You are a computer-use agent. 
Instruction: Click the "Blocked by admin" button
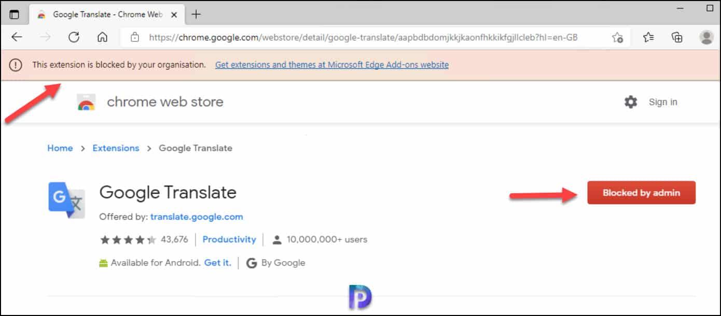[641, 192]
